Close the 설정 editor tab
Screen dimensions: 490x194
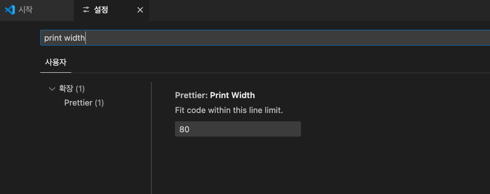140,10
